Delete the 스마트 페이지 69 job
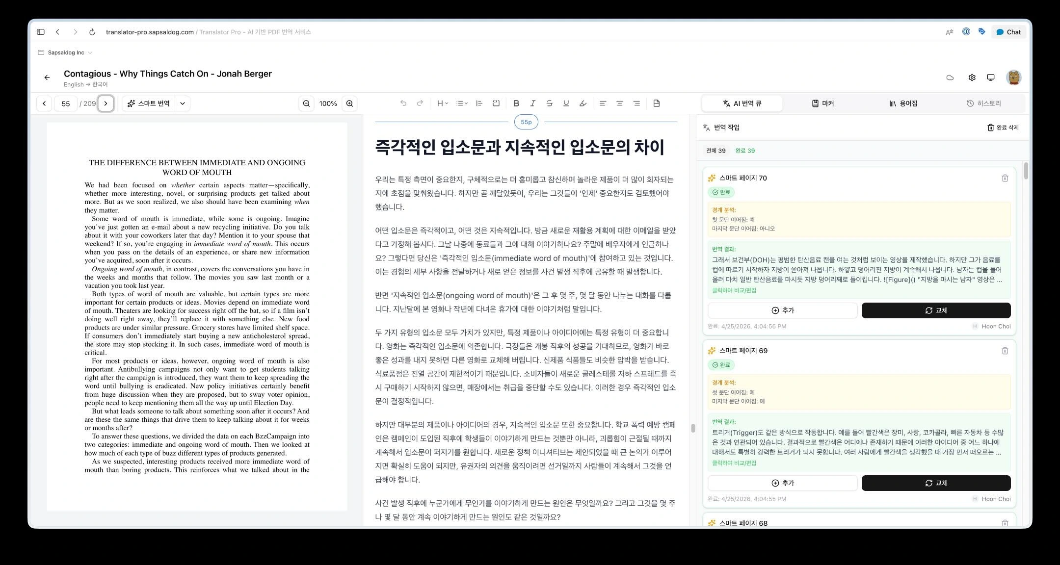This screenshot has width=1060, height=565. [1005, 351]
